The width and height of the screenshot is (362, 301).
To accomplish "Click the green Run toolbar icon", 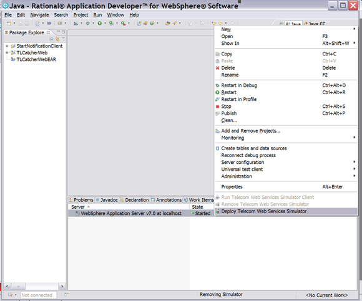I will pos(99,23).
